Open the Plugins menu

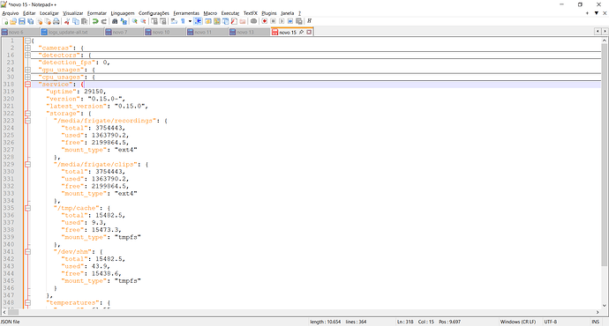coord(269,13)
